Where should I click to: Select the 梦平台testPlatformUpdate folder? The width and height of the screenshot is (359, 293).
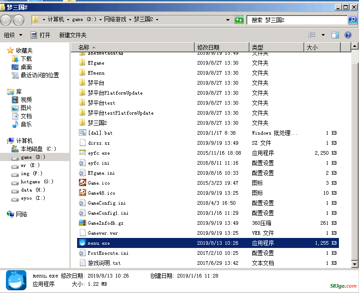coord(208,113)
